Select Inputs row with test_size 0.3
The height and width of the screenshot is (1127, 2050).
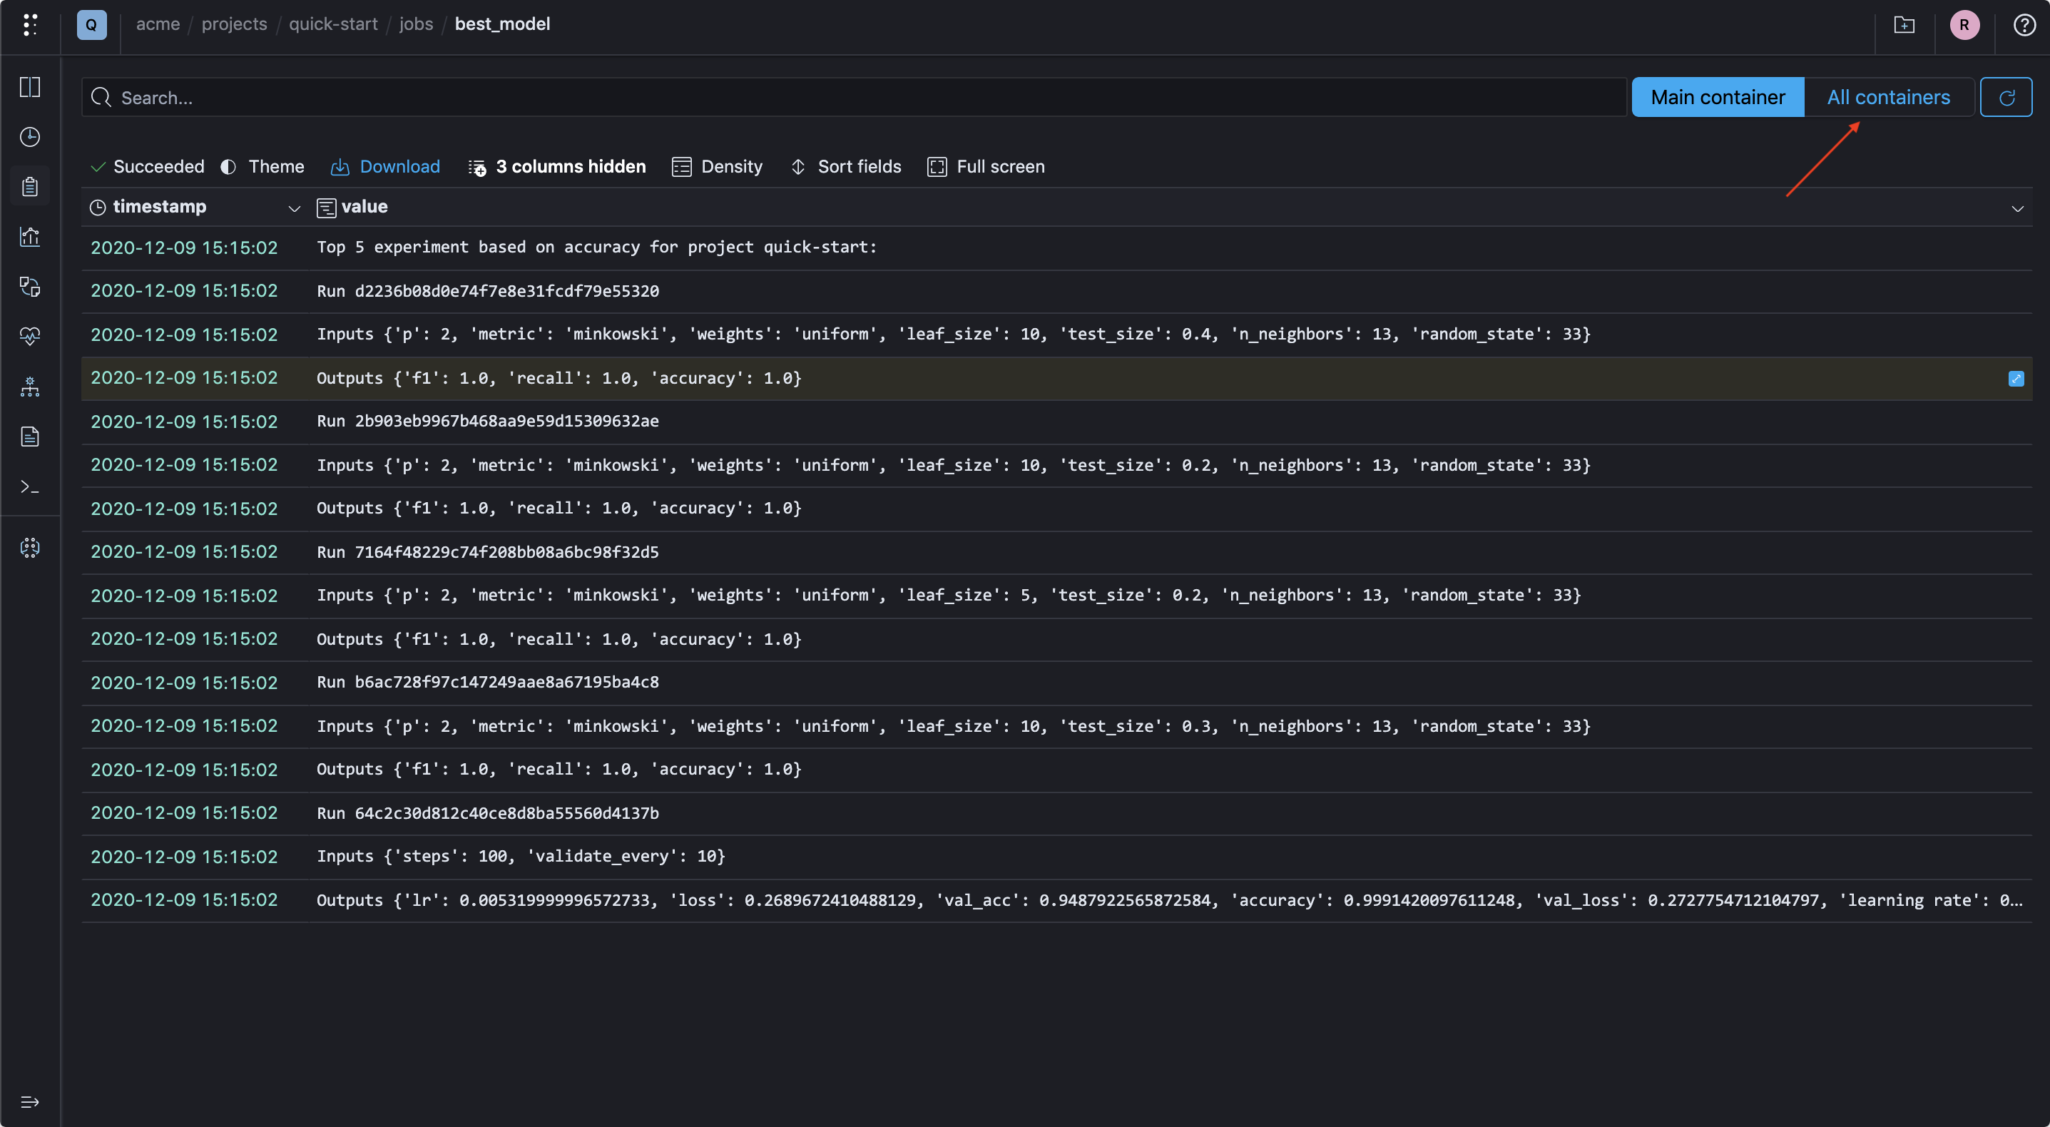tap(1056, 726)
